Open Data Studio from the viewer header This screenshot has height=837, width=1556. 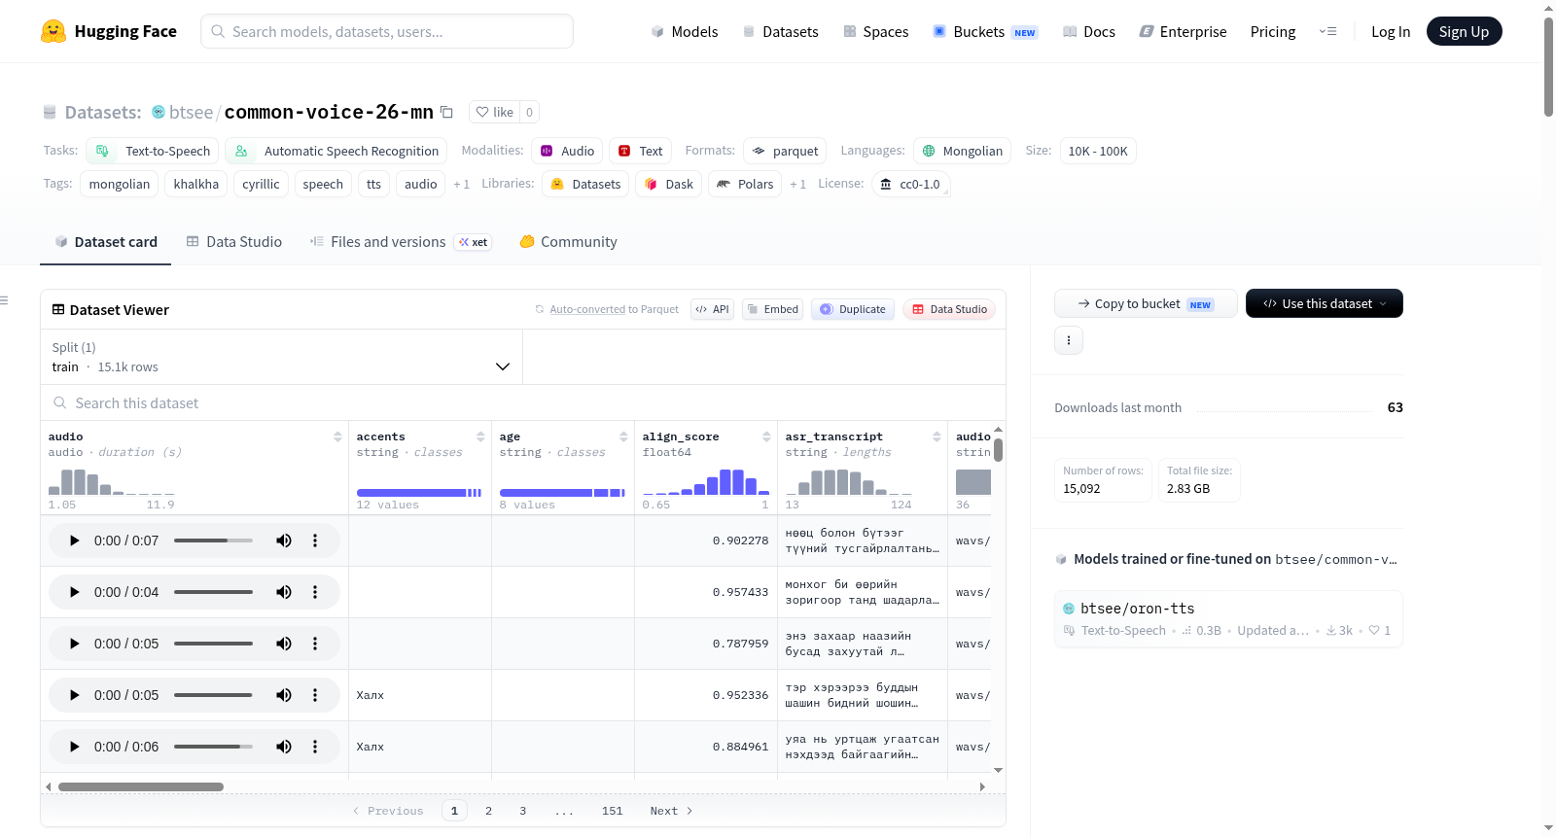[x=949, y=309]
